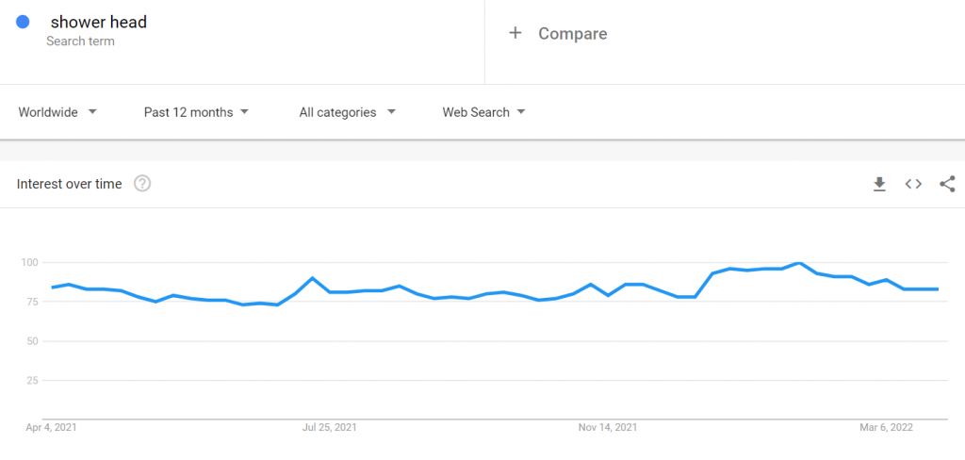Open help for Interest over time

click(x=142, y=184)
